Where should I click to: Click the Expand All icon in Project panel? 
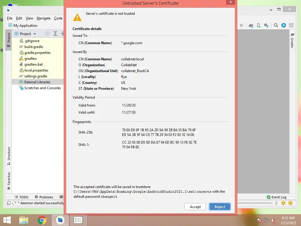click(55, 34)
